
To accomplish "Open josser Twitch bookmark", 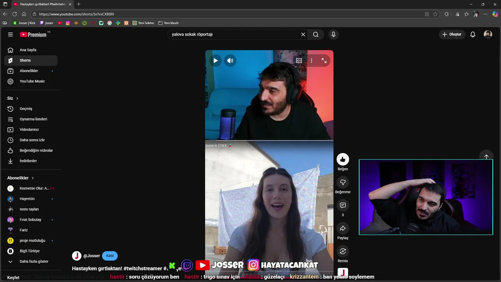I will tap(47, 23).
